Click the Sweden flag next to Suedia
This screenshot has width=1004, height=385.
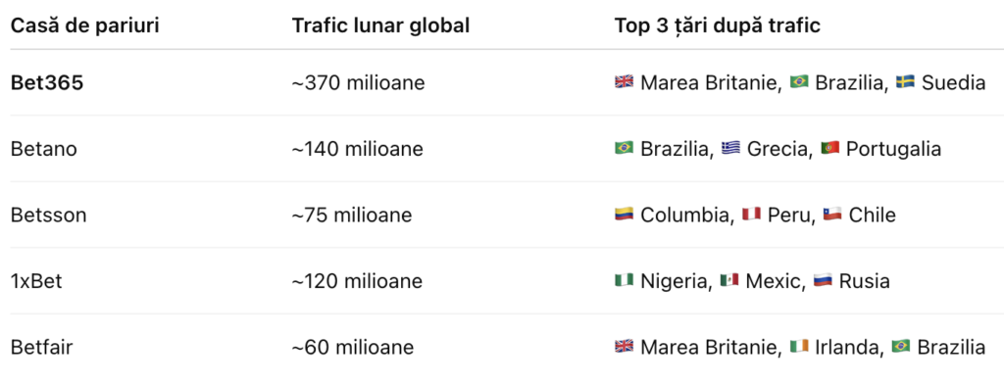(905, 82)
